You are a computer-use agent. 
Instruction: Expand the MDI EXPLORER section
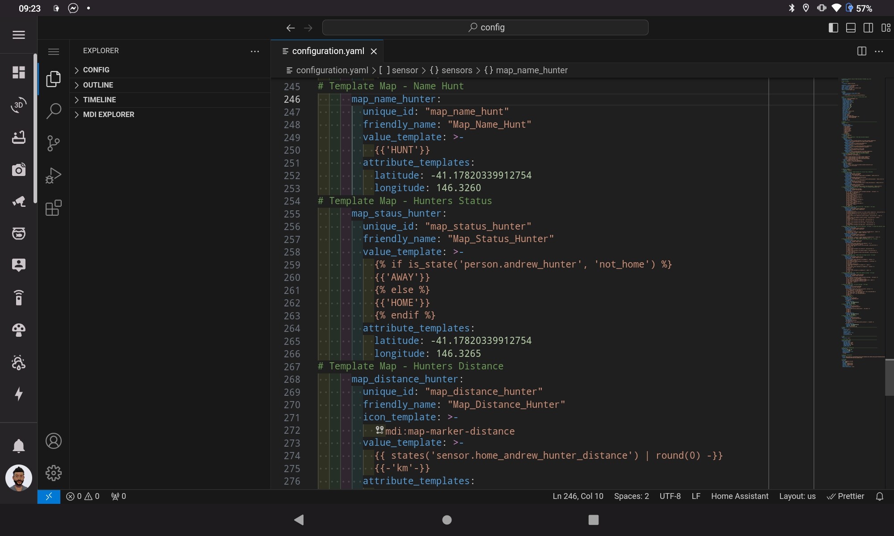coord(108,115)
